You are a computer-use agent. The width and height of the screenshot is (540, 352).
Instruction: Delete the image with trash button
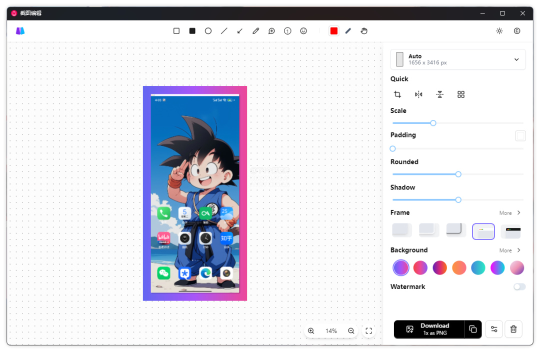click(513, 329)
